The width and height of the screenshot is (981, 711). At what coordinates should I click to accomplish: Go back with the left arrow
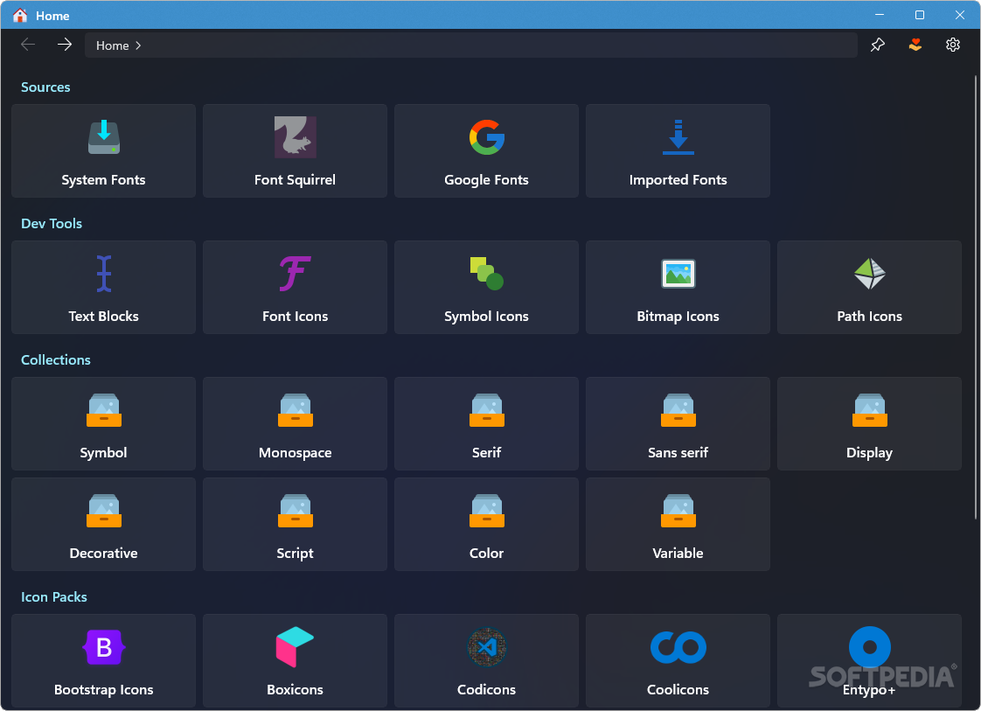[27, 45]
